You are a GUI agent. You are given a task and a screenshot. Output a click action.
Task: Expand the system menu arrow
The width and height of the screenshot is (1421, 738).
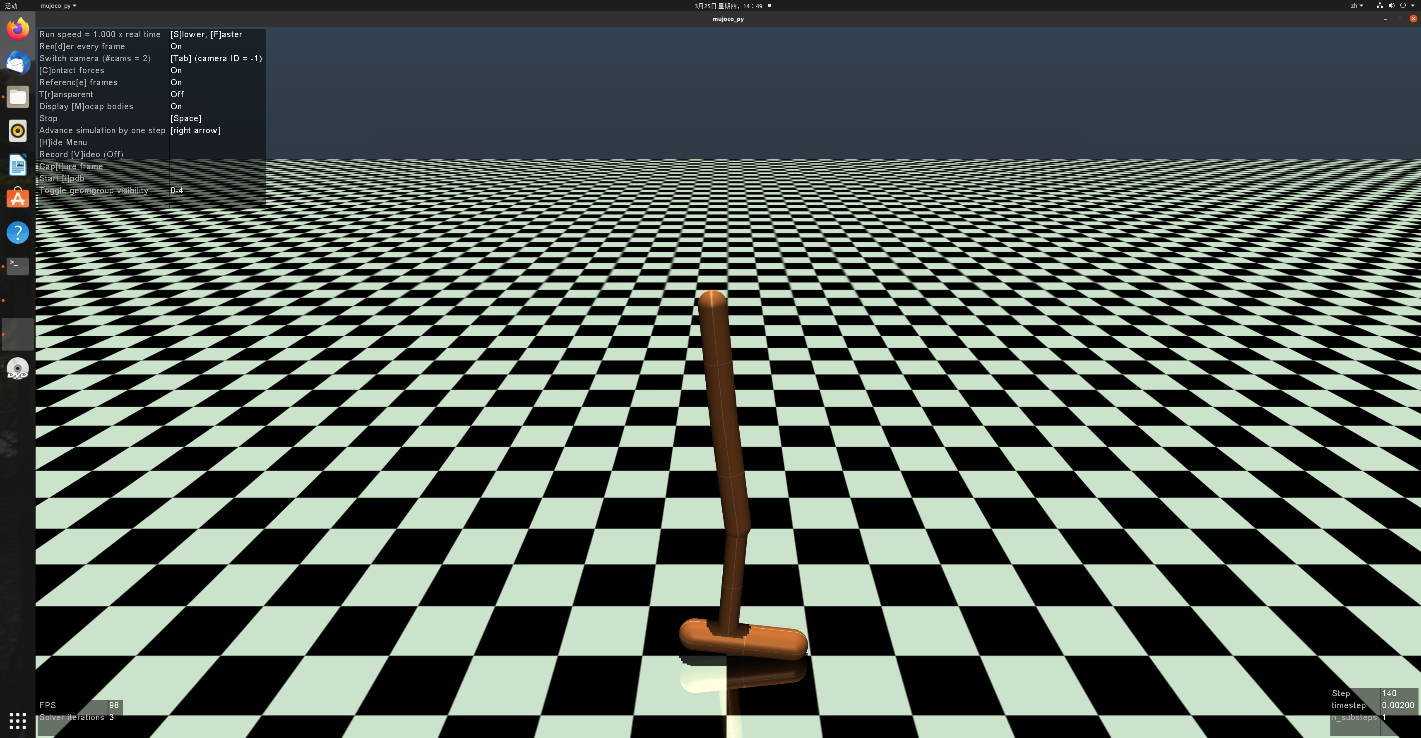[1413, 5]
